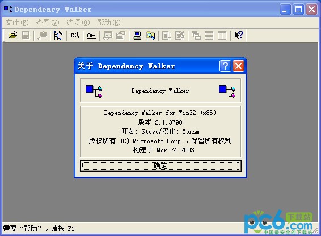Click the line 开发: Steve/汉化: Yonsm
The width and height of the screenshot is (321, 236).
click(x=160, y=131)
